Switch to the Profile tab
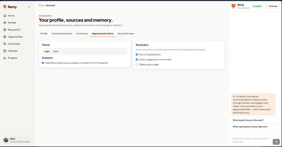Image resolution: width=282 pixels, height=147 pixels. point(44,33)
